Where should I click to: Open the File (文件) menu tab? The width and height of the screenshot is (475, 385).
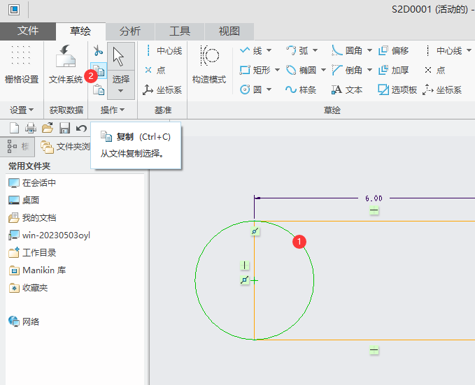(28, 31)
